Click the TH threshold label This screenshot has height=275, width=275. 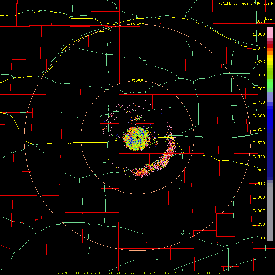pos(262,238)
